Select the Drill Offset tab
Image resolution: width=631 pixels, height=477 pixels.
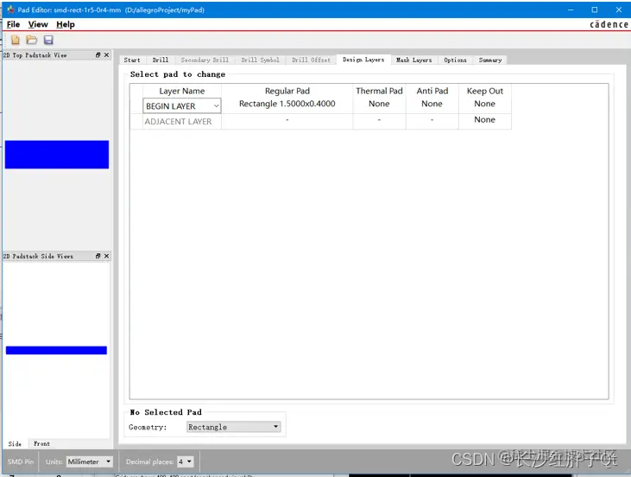tap(311, 60)
